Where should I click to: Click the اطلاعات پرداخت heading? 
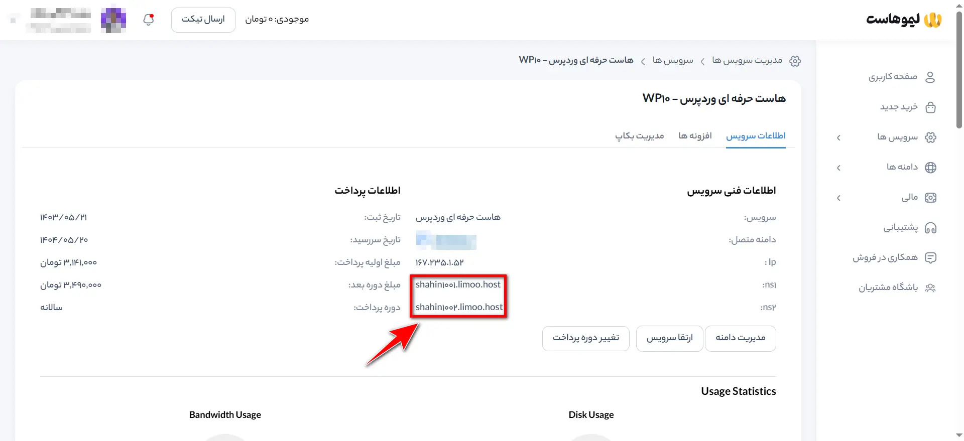(368, 191)
